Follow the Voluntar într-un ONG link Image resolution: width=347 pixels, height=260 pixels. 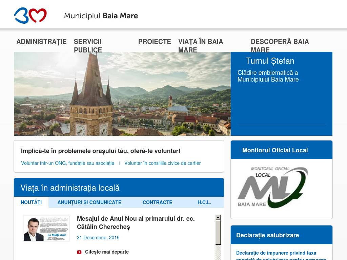tap(67, 163)
